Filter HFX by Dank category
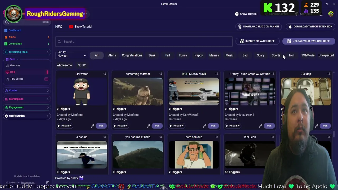 [x=152, y=55]
